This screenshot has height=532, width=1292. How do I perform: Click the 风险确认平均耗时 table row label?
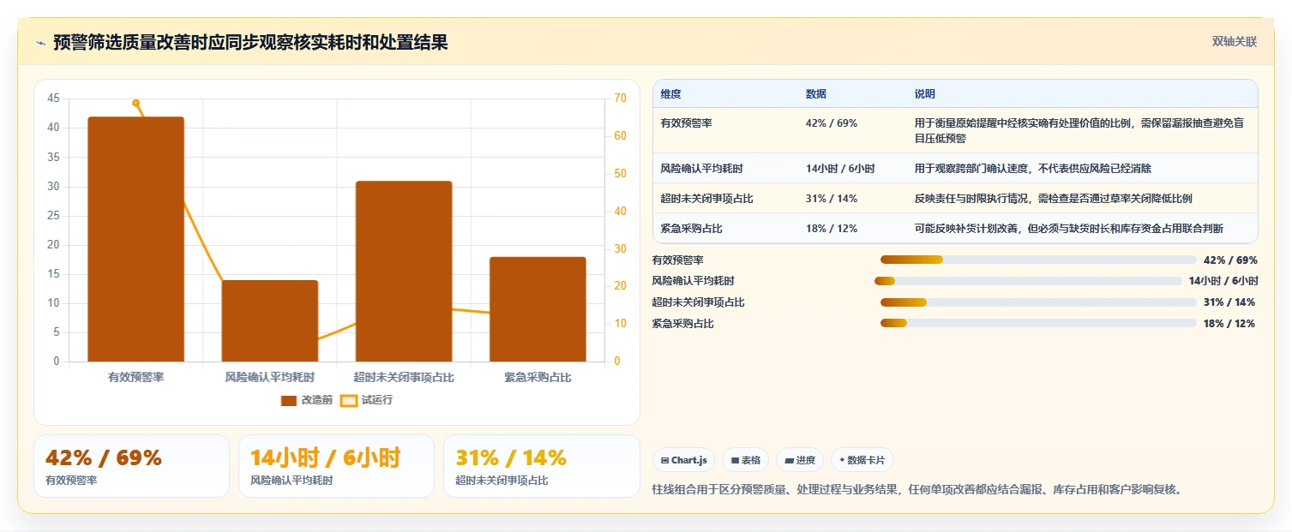(701, 169)
